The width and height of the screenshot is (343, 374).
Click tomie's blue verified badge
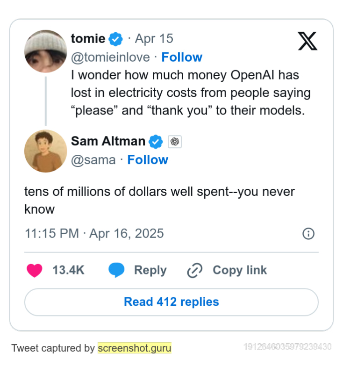(116, 39)
